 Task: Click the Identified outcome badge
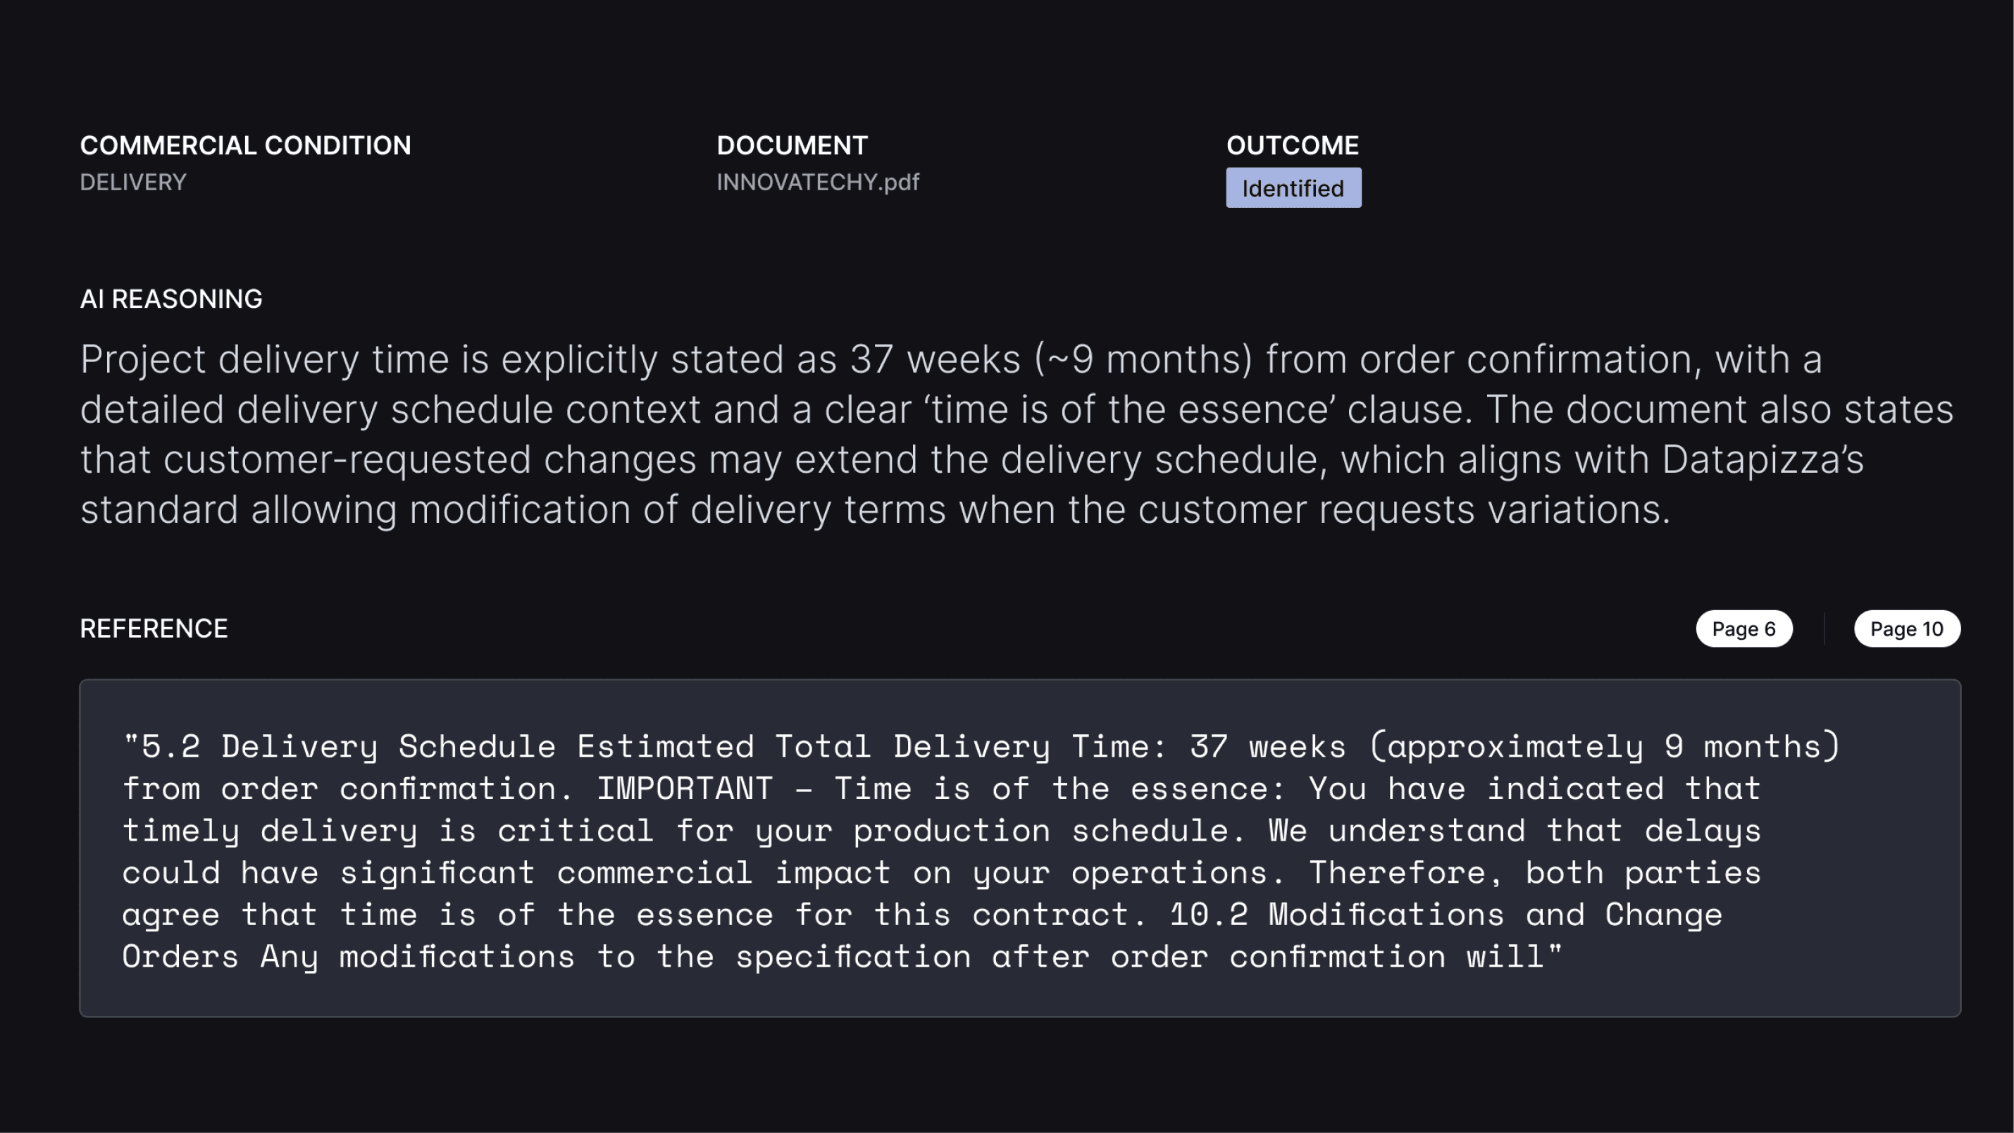tap(1293, 187)
